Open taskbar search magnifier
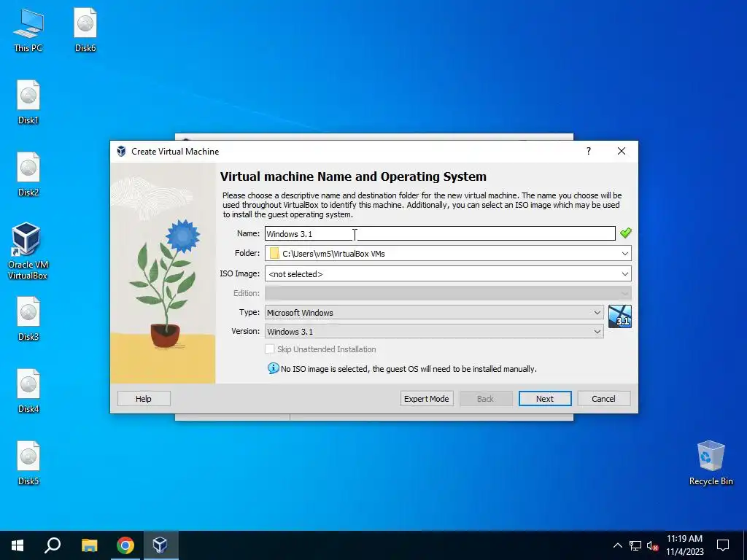The height and width of the screenshot is (560, 747). tap(53, 545)
